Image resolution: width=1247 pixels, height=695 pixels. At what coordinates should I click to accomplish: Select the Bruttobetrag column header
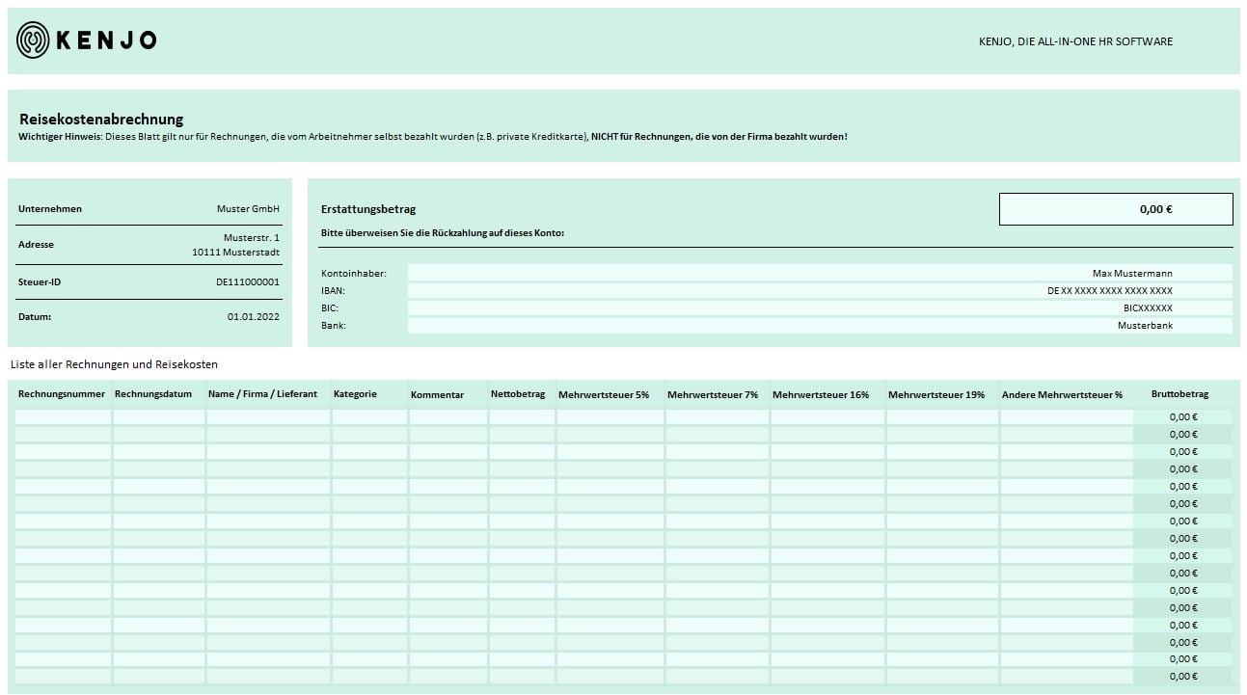pyautogui.click(x=1179, y=394)
